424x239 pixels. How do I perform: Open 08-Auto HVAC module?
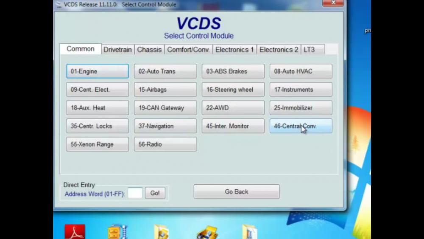click(301, 71)
